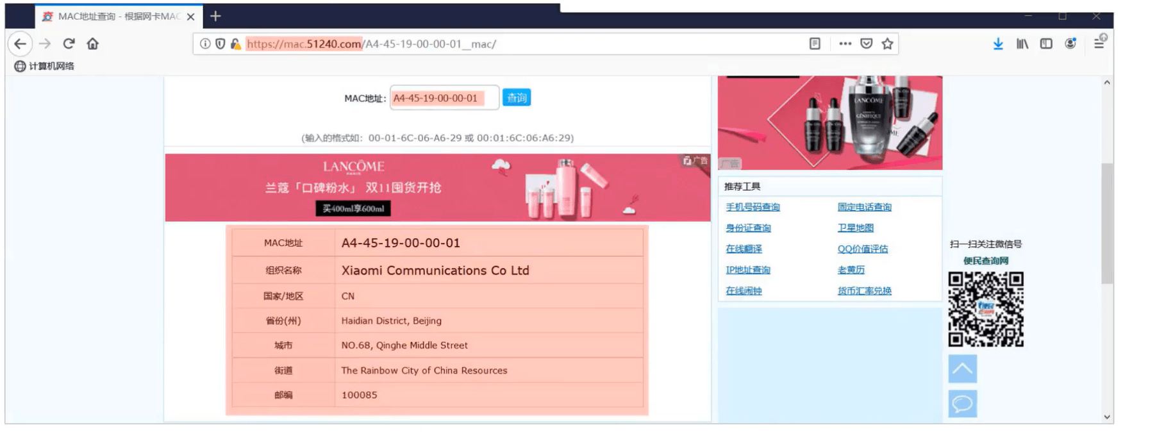The image size is (1164, 432).
Task: Open the Firefox account icon
Action: pos(1070,44)
